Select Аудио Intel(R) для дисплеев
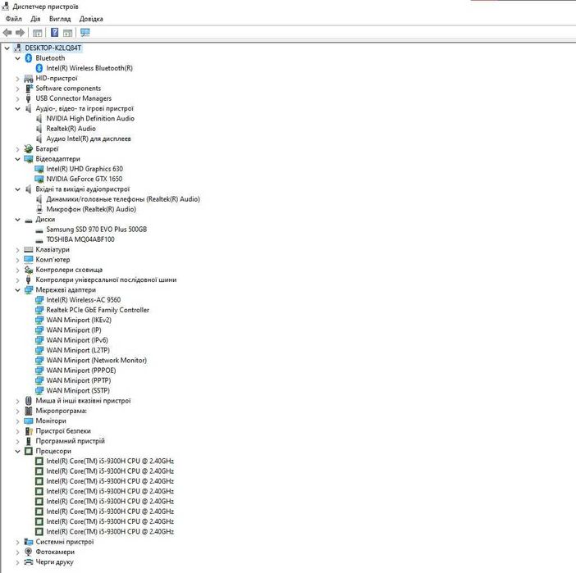The height and width of the screenshot is (573, 576). tap(89, 139)
